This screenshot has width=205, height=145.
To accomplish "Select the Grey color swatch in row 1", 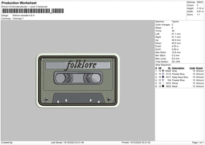I will (163, 71).
